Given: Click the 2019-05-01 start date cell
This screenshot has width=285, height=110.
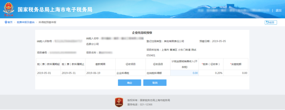Looking at the screenshot, I should pos(49,73).
